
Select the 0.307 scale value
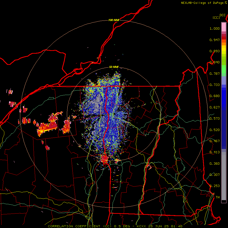point(215,175)
